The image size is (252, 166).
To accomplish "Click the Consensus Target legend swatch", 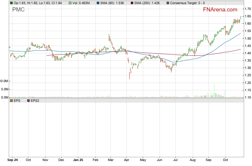I will tap(168, 3).
